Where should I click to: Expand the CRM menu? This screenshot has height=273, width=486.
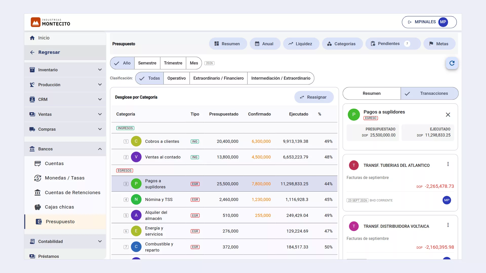click(65, 99)
